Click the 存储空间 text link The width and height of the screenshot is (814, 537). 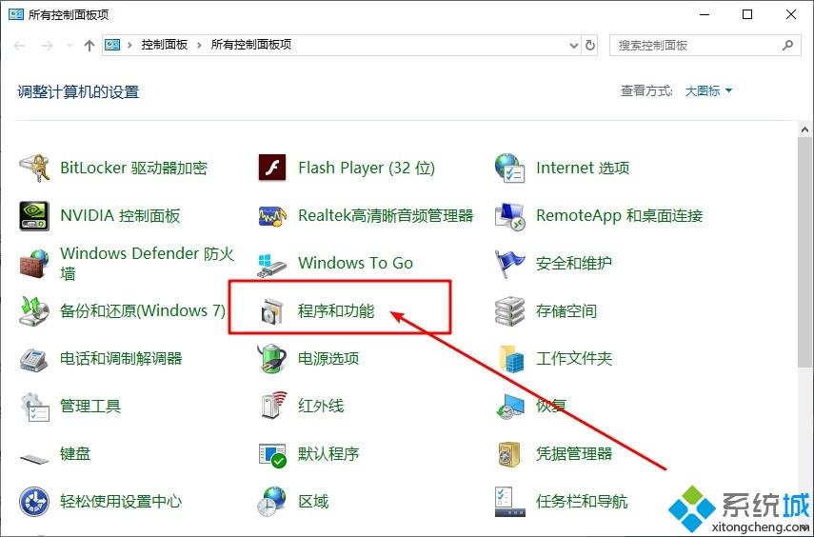tap(566, 311)
